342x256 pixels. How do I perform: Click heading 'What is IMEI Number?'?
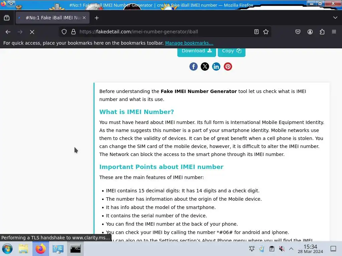click(137, 112)
